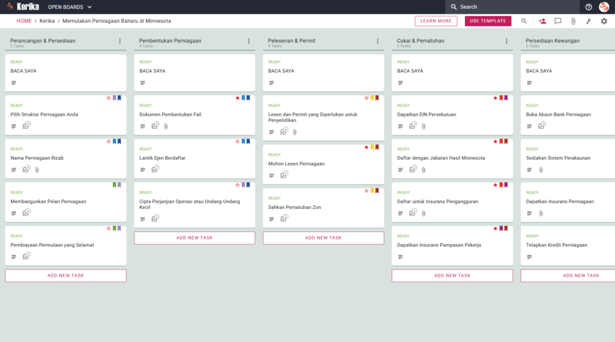This screenshot has width=615, height=342.
Task: Open Dapatkan Insurans Pampasan Pekerja card
Action: pos(452,246)
